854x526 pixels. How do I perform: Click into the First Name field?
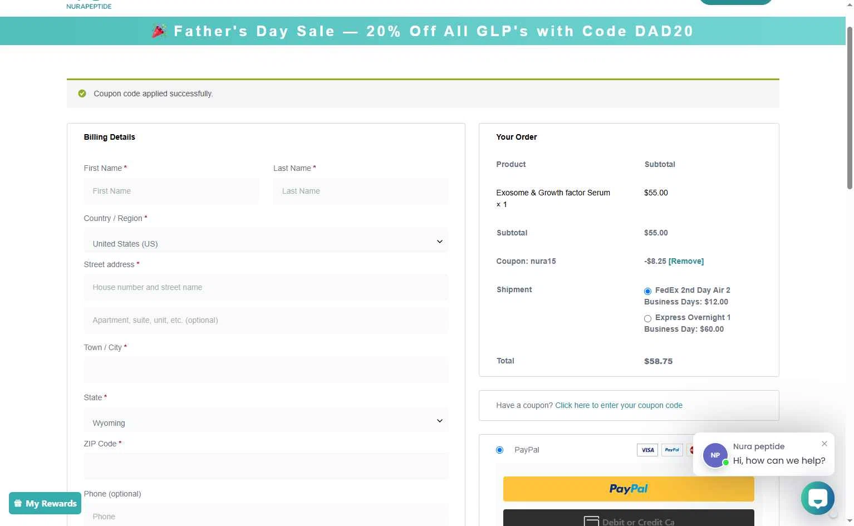pos(171,191)
